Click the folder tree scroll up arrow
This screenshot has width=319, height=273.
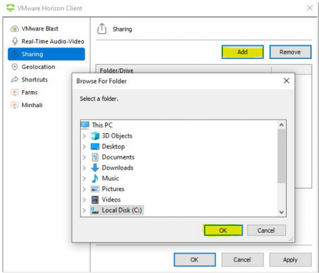282,125
